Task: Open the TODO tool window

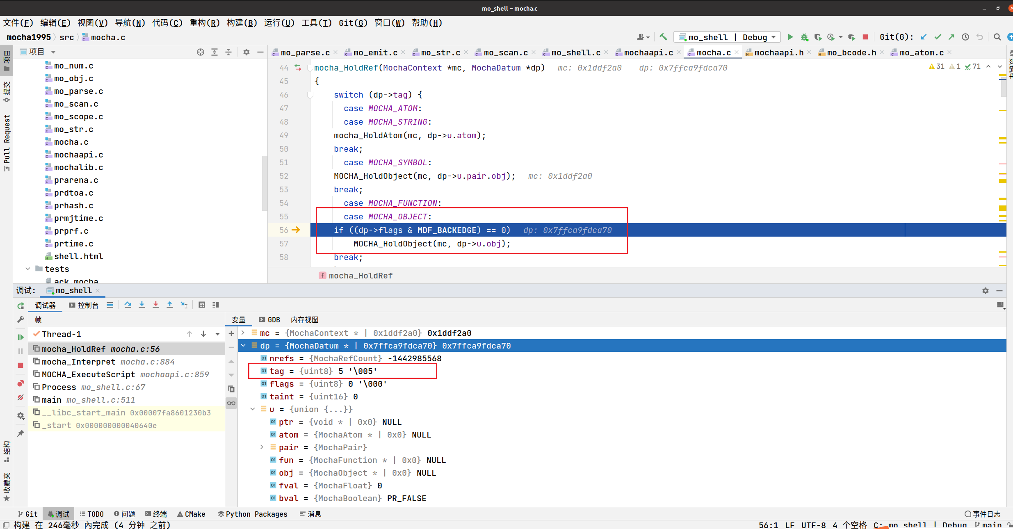Action: tap(92, 514)
